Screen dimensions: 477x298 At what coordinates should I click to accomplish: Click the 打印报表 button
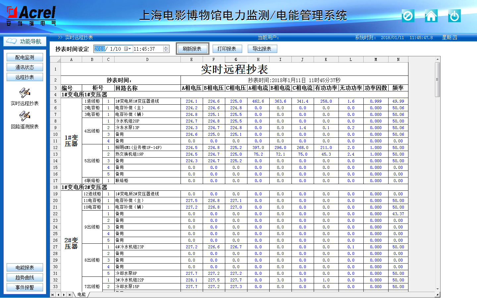tap(227, 49)
